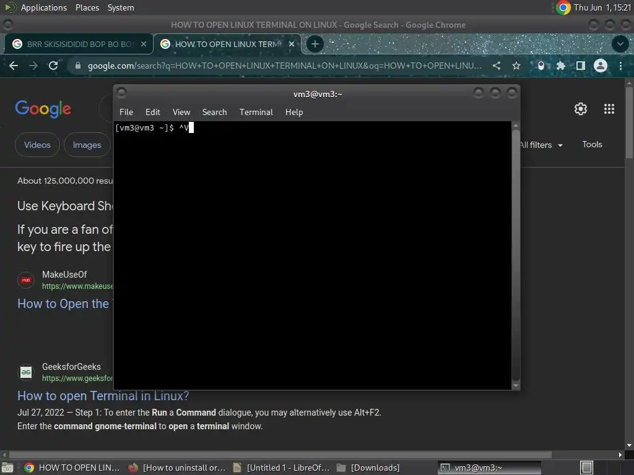This screenshot has height=475, width=634.
Task: Open the search Tools option
Action: tap(592, 144)
